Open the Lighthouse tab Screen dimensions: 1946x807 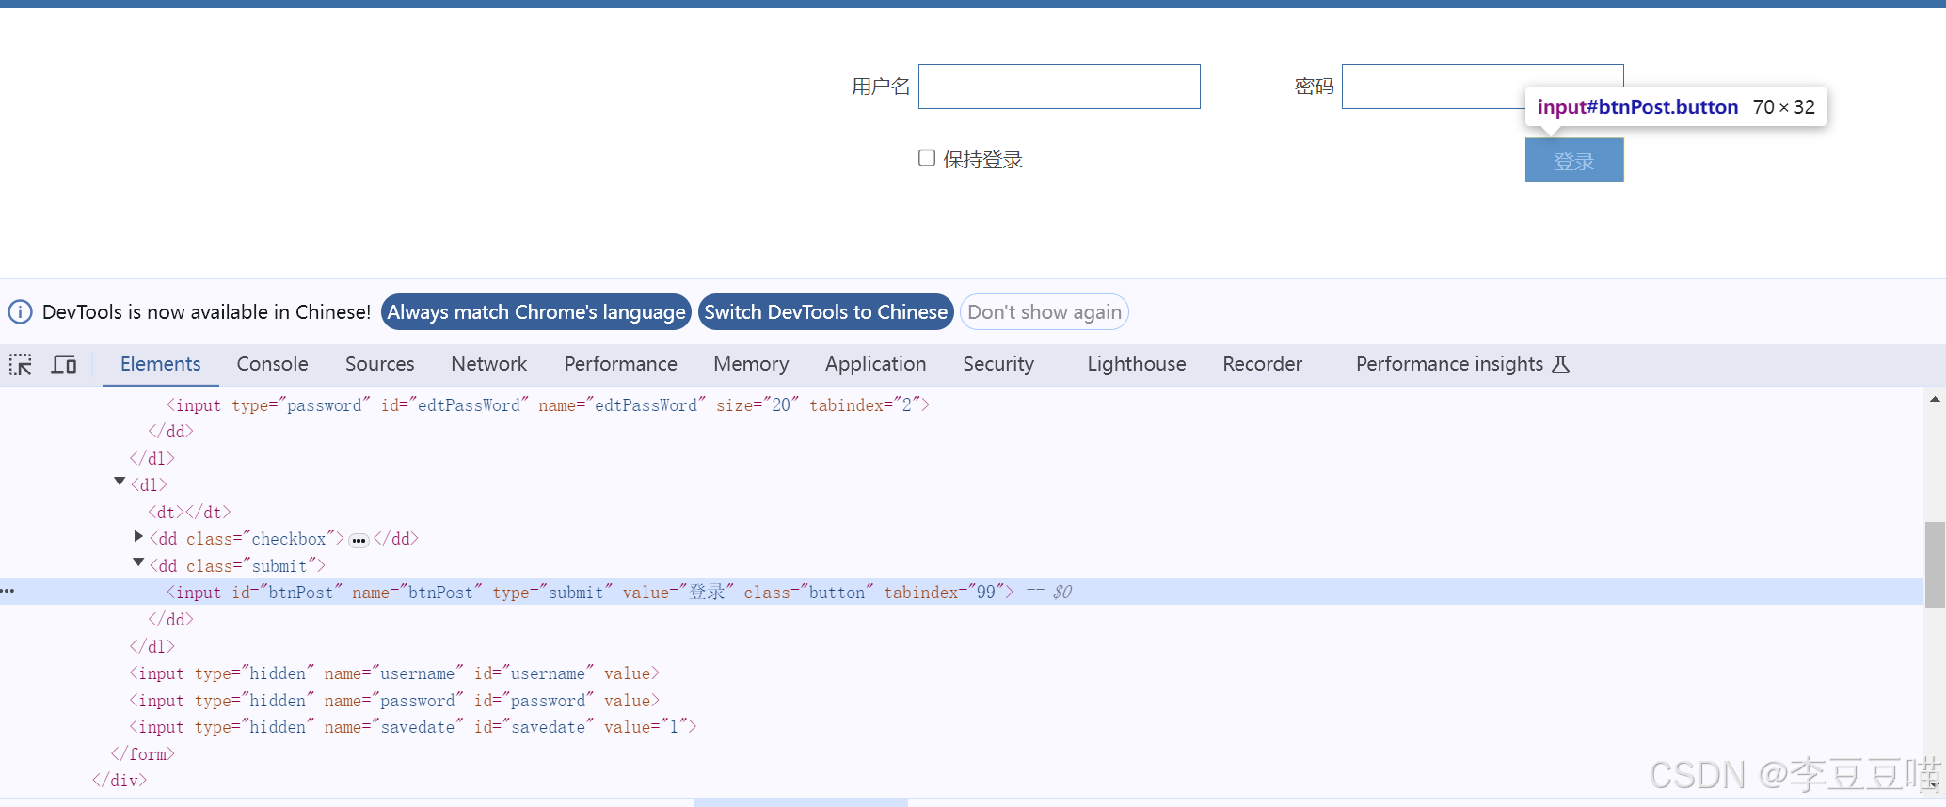tap(1137, 364)
